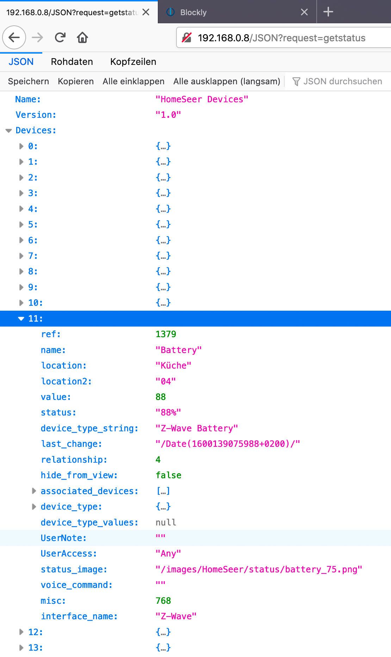391x657 pixels.
Task: Click the Speichern button
Action: (x=29, y=81)
